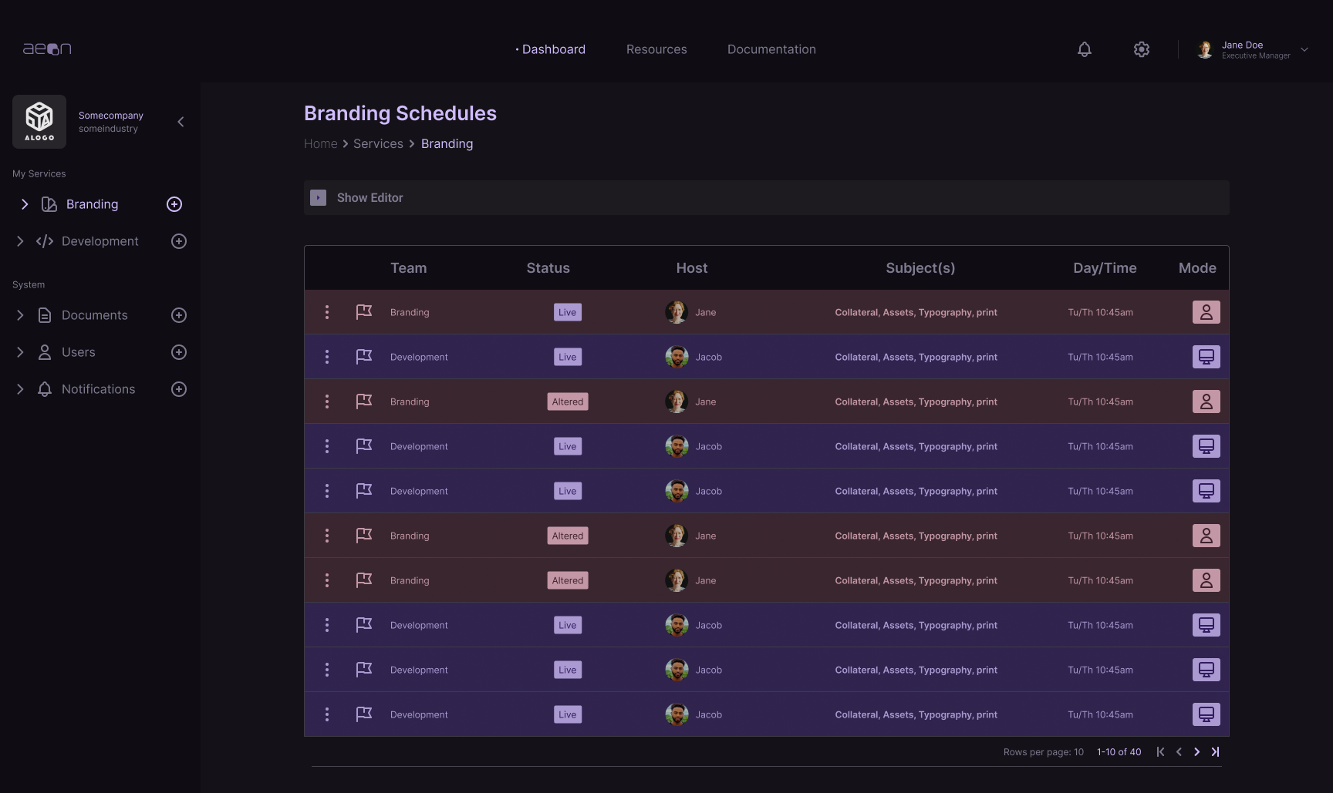This screenshot has width=1333, height=793.
Task: Click the Somecompany cube logo
Action: pos(39,121)
